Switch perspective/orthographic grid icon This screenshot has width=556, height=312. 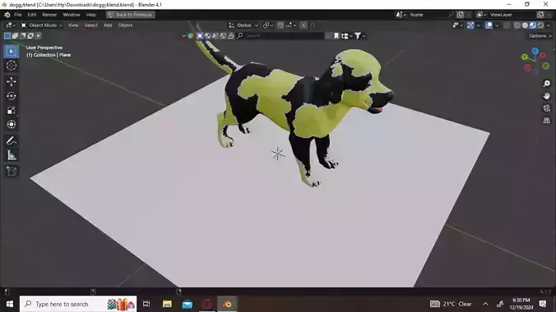(x=546, y=121)
